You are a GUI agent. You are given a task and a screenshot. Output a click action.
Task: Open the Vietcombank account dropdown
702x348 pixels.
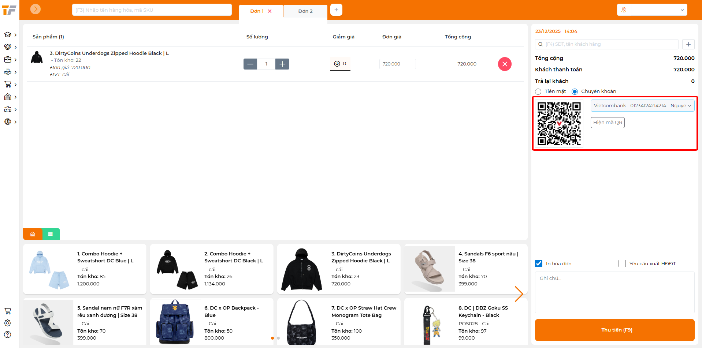[x=642, y=106]
